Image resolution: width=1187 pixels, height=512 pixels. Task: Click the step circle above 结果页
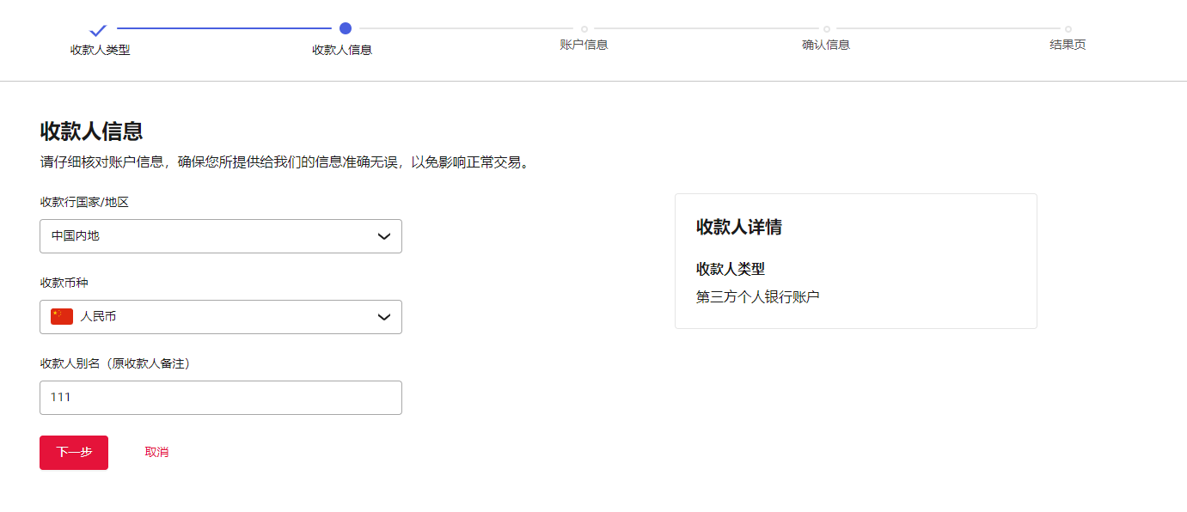1068,29
